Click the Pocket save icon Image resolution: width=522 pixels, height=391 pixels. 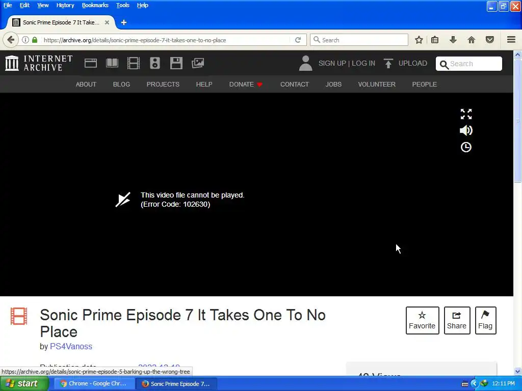(490, 40)
